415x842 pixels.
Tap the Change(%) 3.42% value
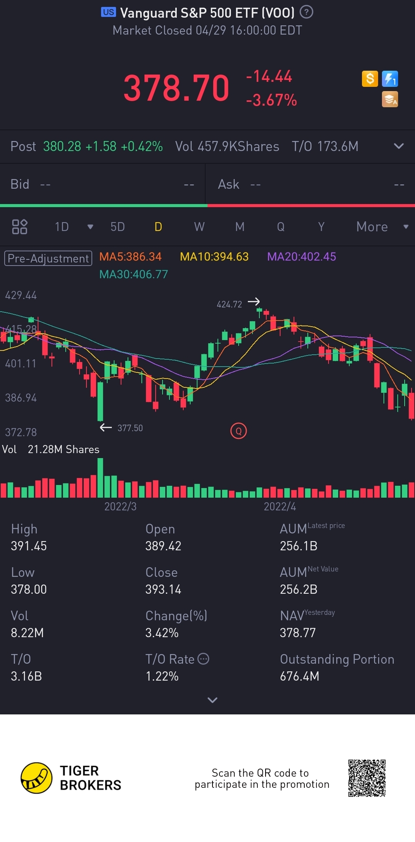click(162, 633)
